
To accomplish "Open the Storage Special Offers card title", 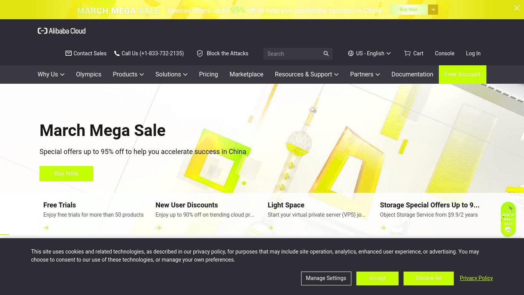I will click(x=430, y=205).
